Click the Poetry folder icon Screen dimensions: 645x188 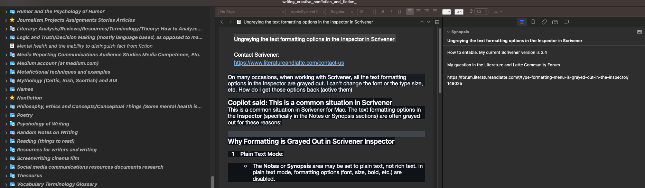click(x=12, y=115)
